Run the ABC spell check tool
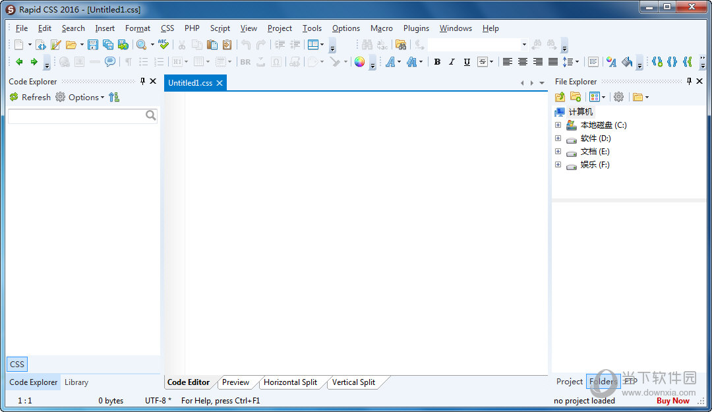This screenshot has height=412, width=712. pos(163,45)
